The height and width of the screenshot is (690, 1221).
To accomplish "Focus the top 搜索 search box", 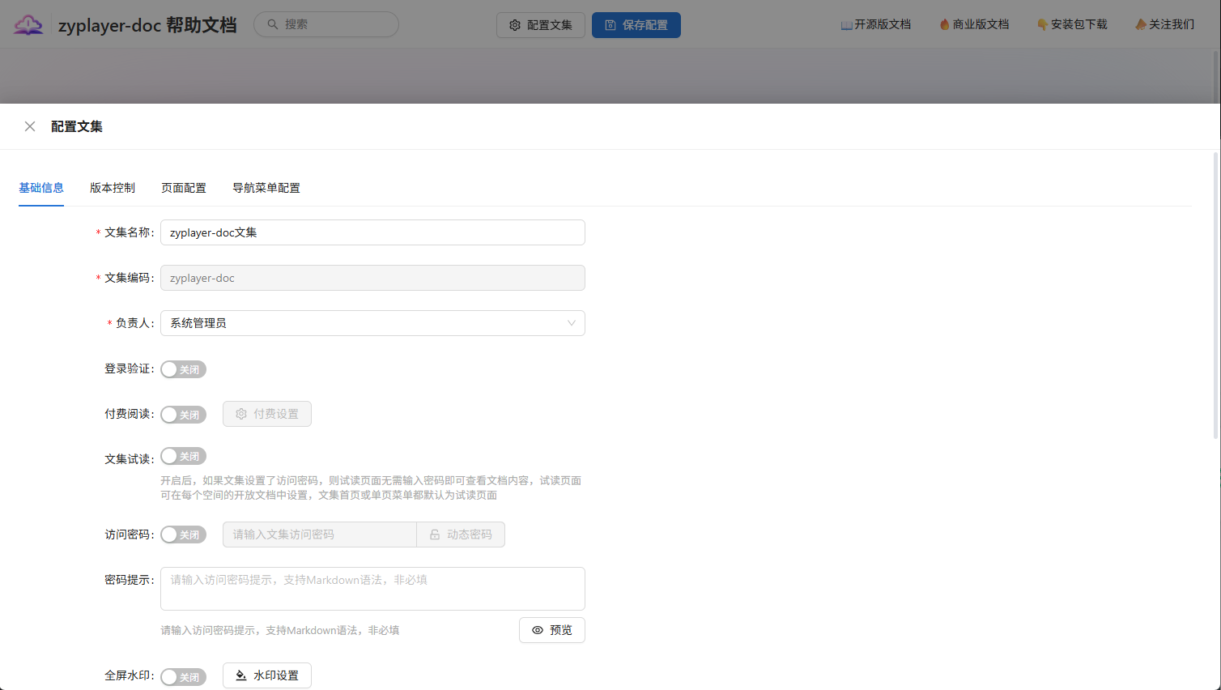I will [x=326, y=24].
